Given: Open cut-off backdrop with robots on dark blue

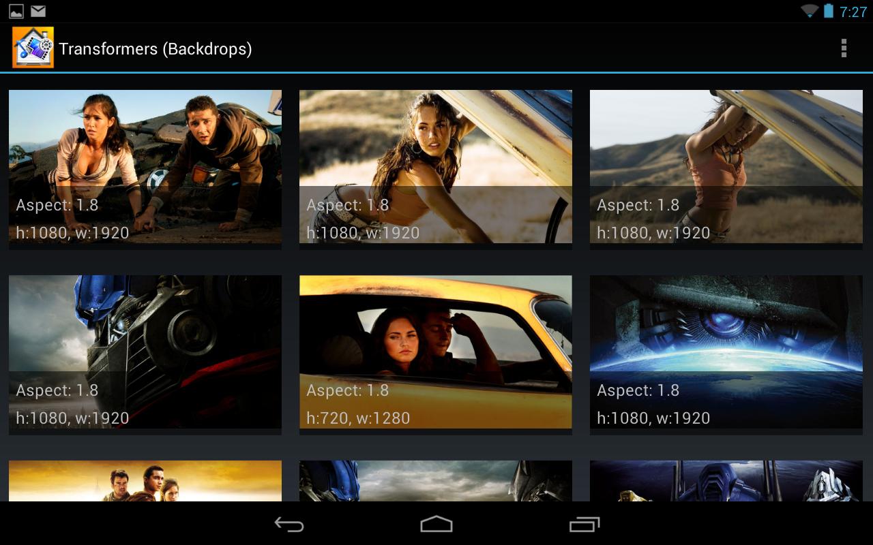Looking at the screenshot, I should (x=726, y=481).
